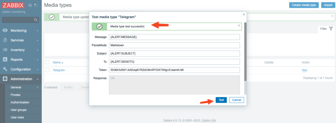
Task: Click the To input field
Action: pos(174,62)
